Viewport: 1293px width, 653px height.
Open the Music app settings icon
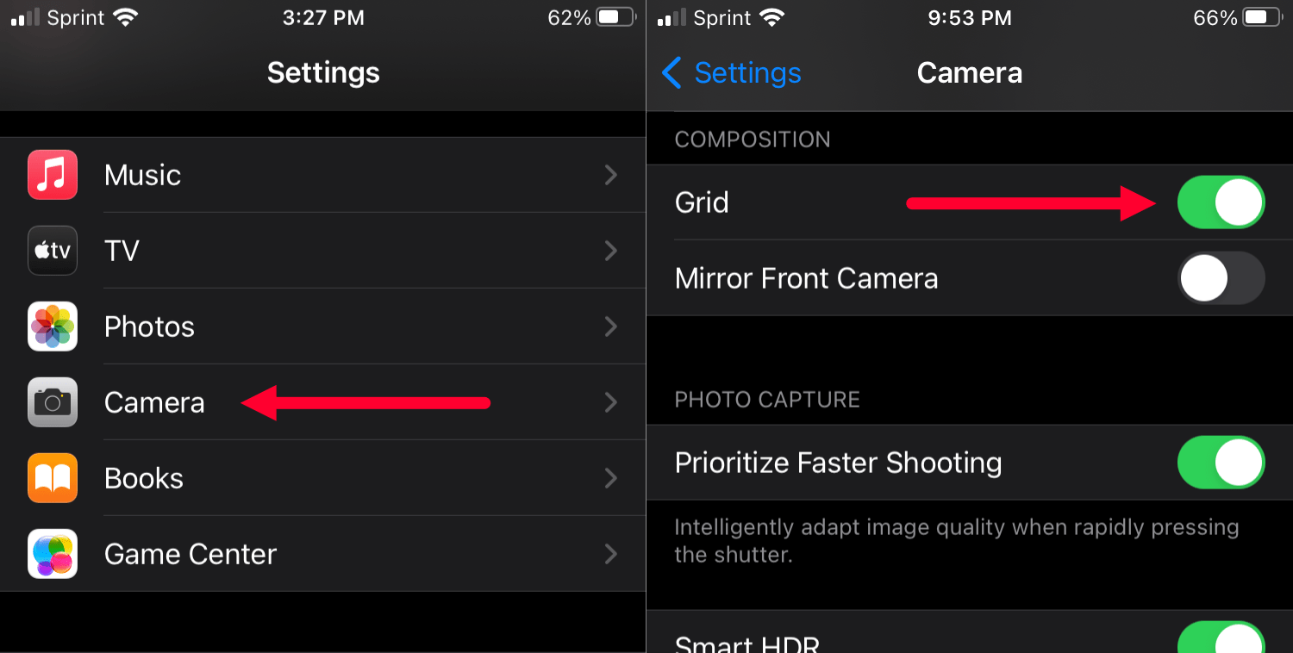[53, 175]
